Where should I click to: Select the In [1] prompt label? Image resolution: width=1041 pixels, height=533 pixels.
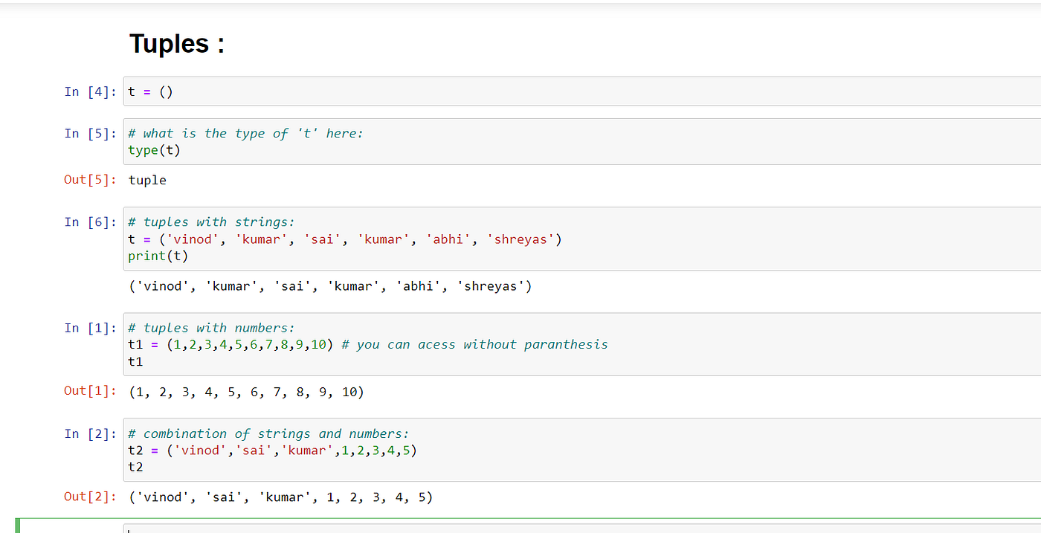90,327
